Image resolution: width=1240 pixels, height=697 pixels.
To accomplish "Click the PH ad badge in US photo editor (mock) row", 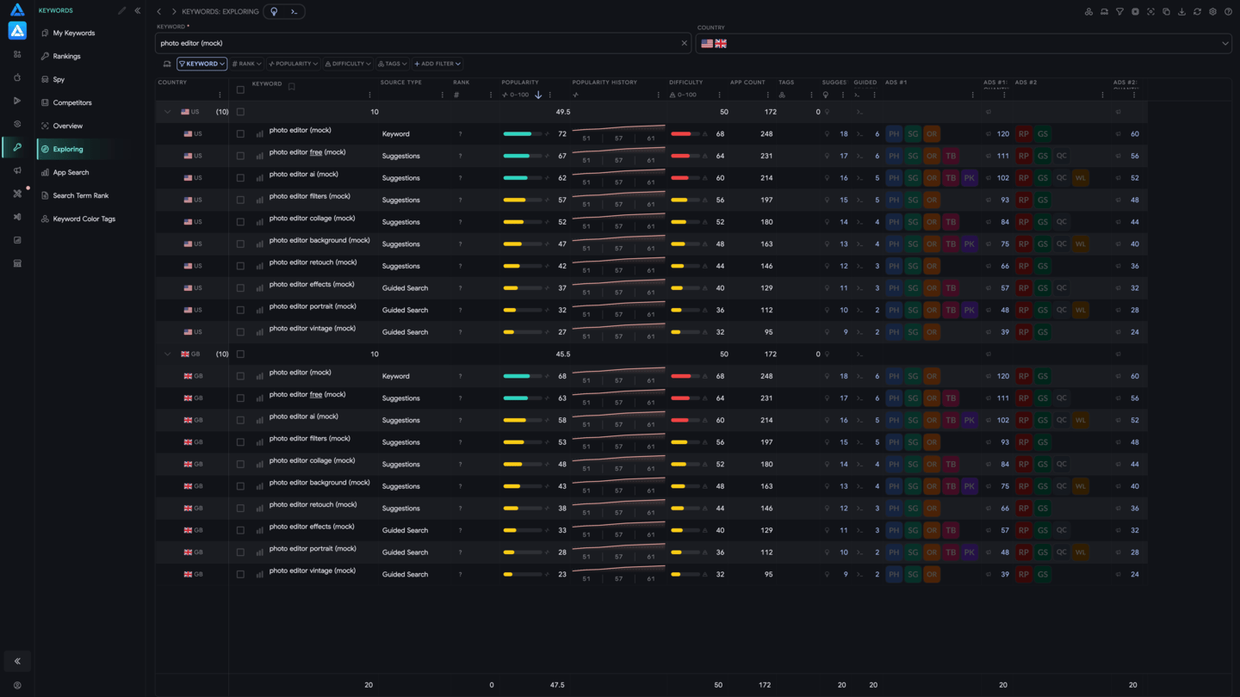I will (x=894, y=134).
